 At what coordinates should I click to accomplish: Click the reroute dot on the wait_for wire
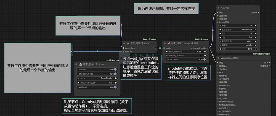pyautogui.click(x=97, y=51)
